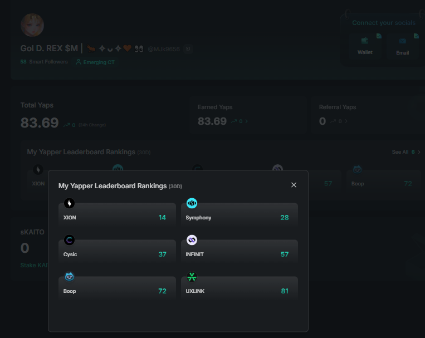
Task: Click the Total Yaps 24h change trend icon
Action: (66, 125)
